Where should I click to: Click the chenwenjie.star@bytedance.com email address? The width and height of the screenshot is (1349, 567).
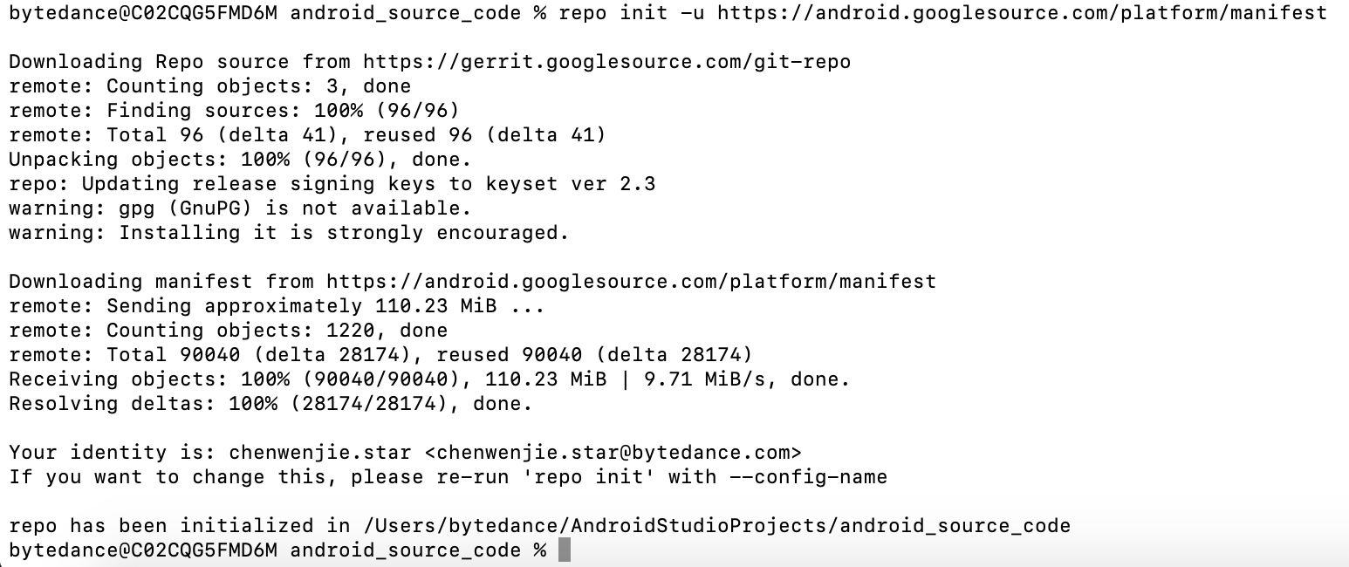pyautogui.click(x=613, y=453)
